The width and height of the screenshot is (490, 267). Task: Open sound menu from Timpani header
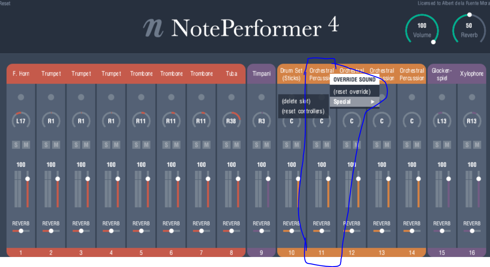click(261, 74)
